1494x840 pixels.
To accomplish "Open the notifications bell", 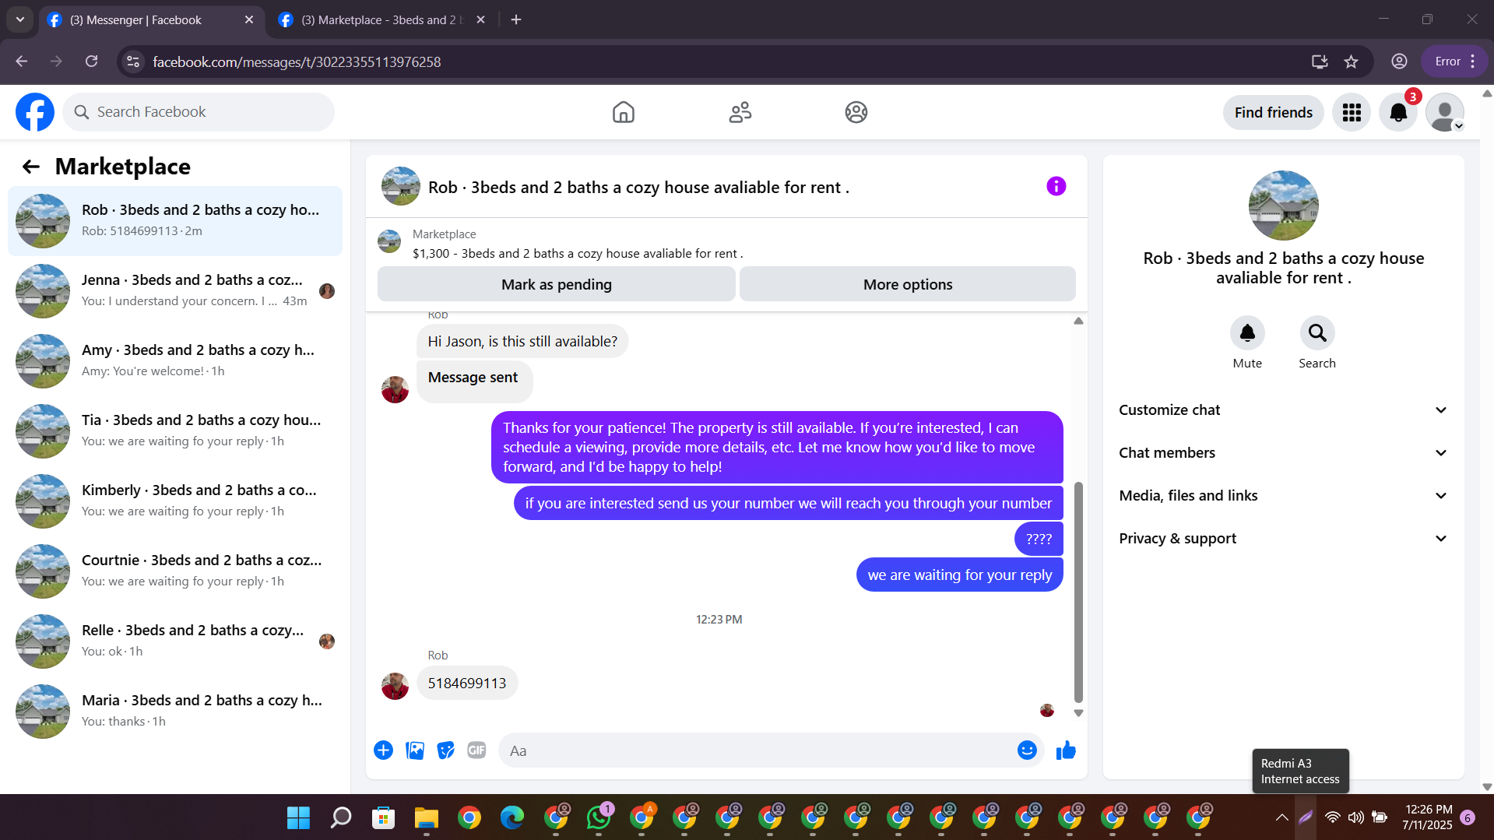I will [1398, 112].
